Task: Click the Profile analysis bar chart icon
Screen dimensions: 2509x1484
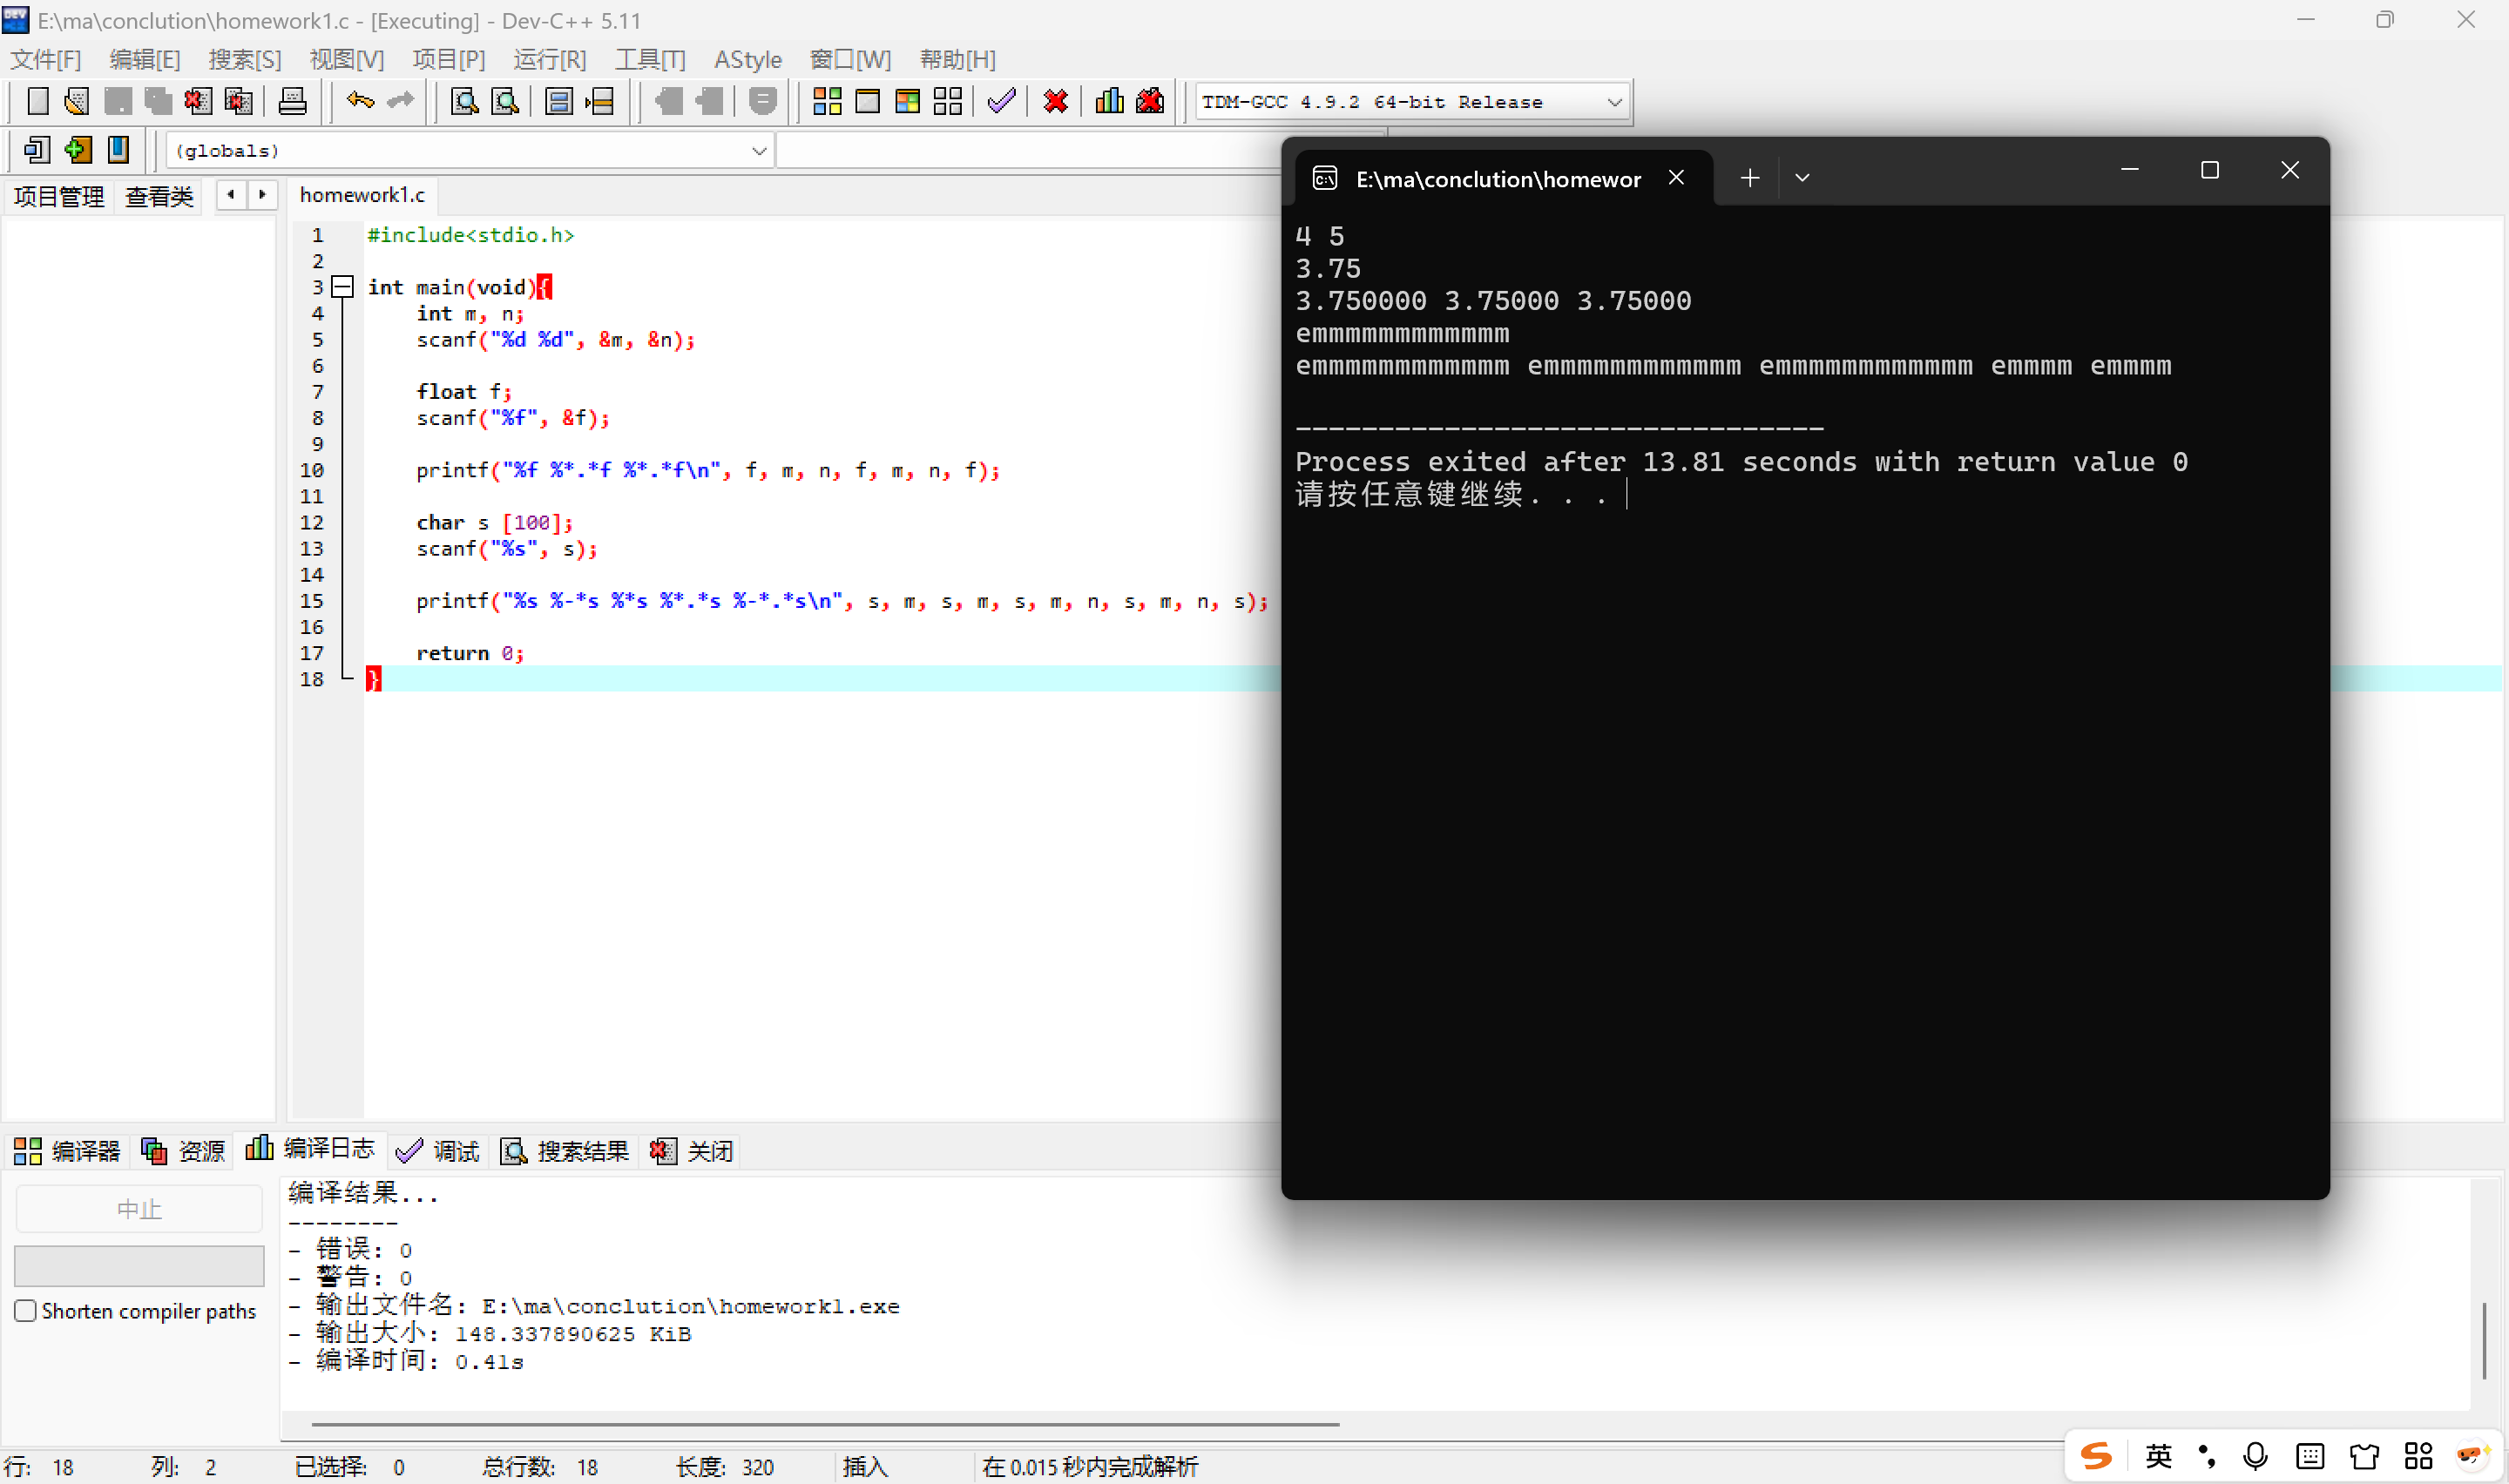Action: point(1109,101)
